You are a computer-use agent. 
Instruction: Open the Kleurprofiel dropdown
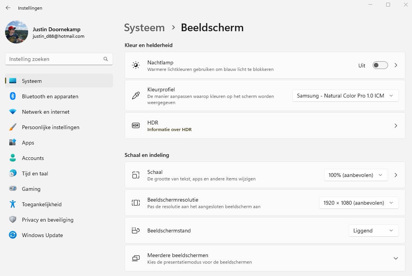click(x=345, y=96)
